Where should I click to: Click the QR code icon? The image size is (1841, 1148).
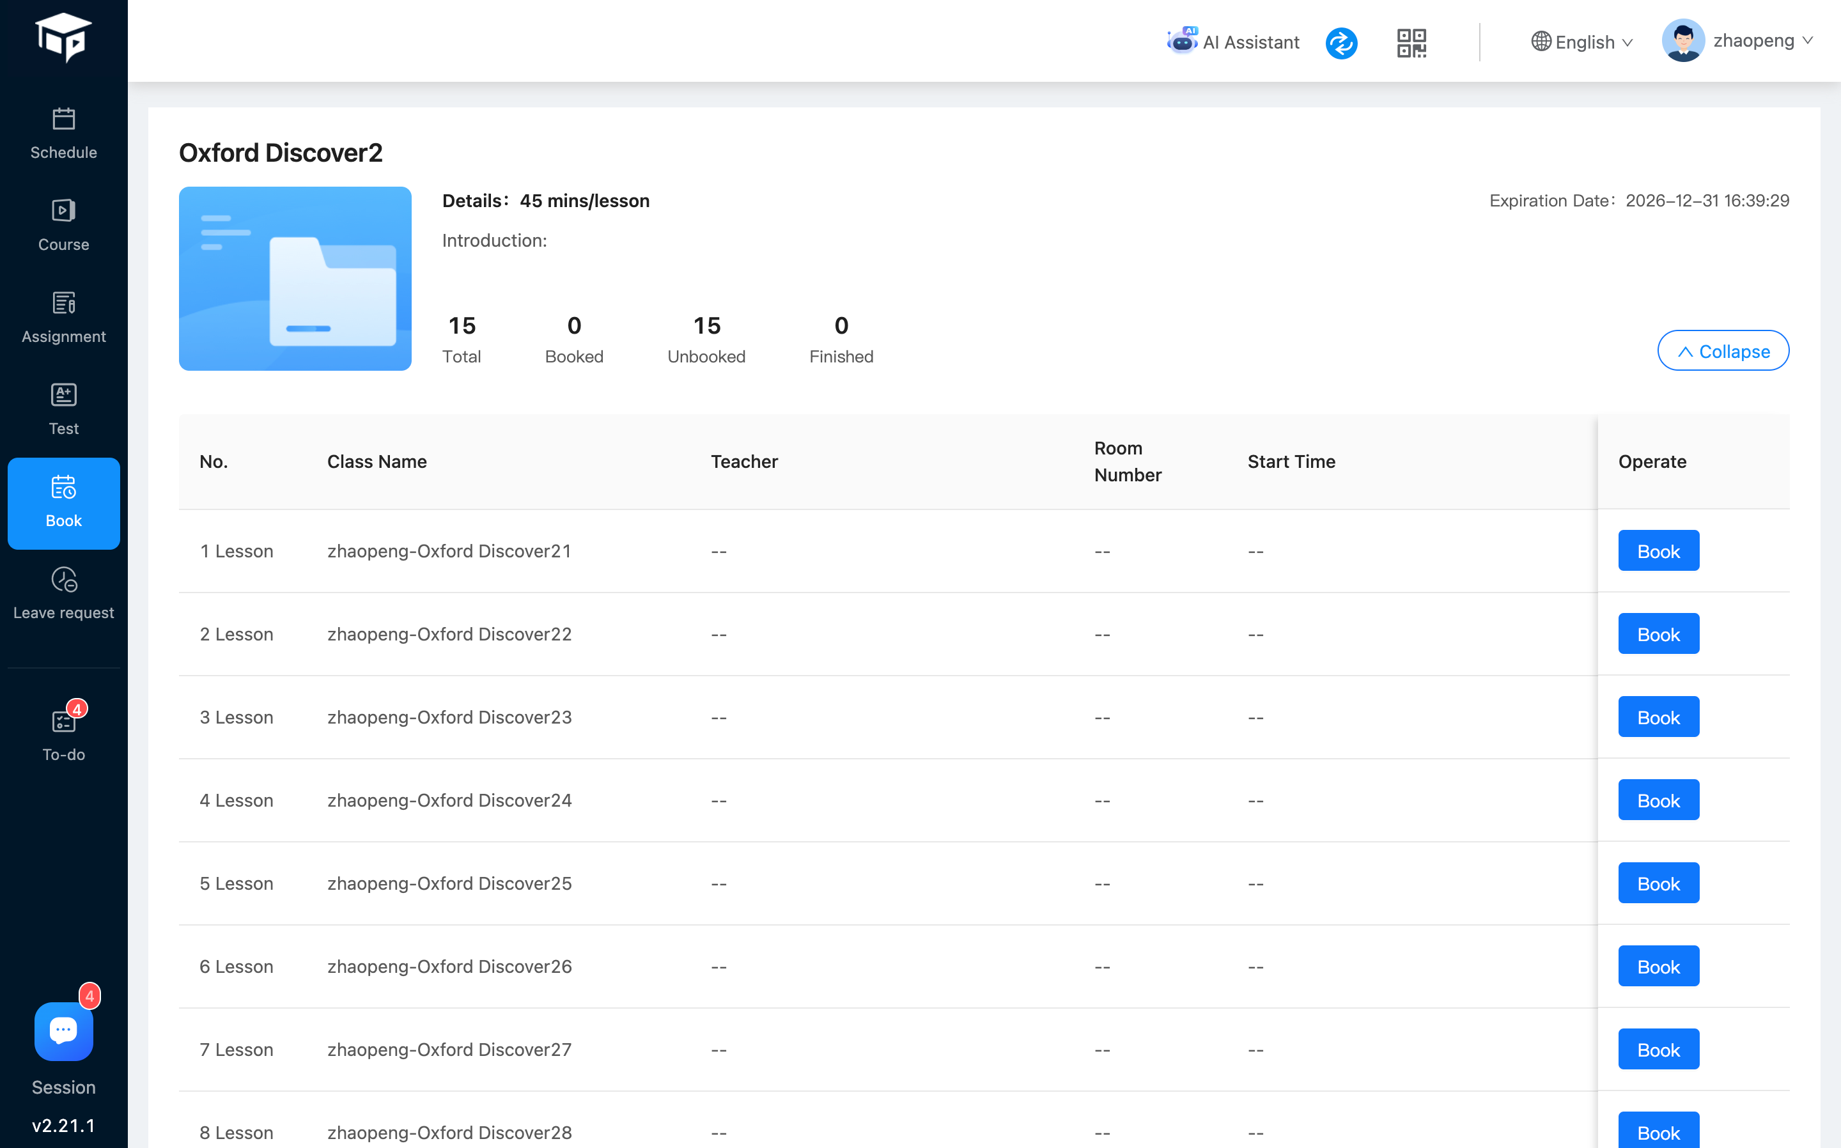tap(1411, 43)
